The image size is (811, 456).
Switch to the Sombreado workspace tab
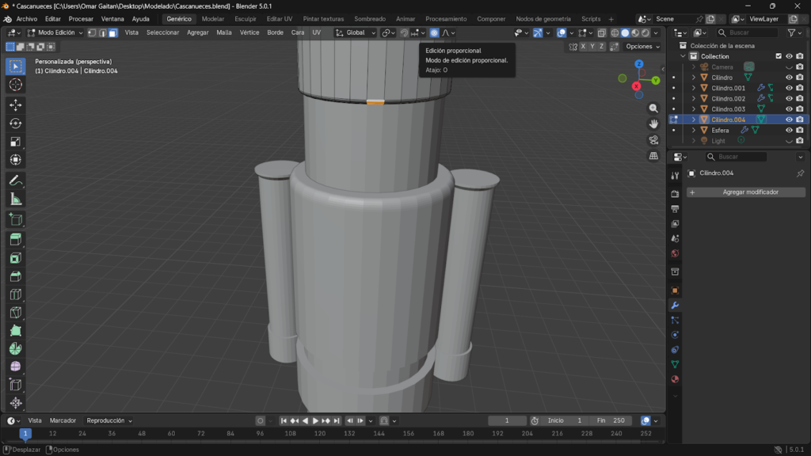(370, 18)
